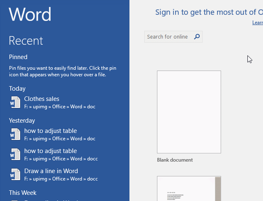263x201 pixels.
Task: Click the Recent heading
Action: coord(26,41)
